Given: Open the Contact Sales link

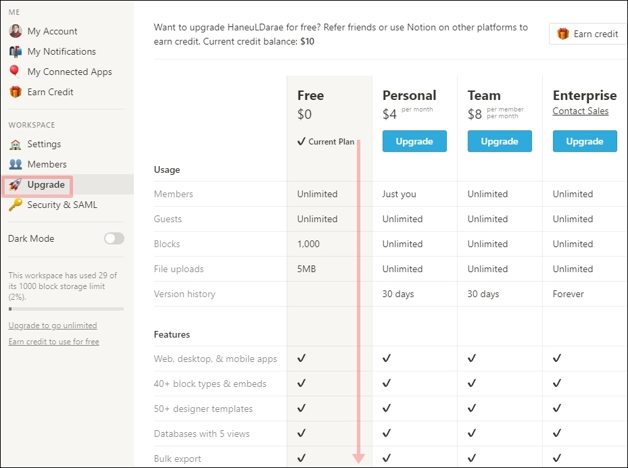Looking at the screenshot, I should coord(580,111).
